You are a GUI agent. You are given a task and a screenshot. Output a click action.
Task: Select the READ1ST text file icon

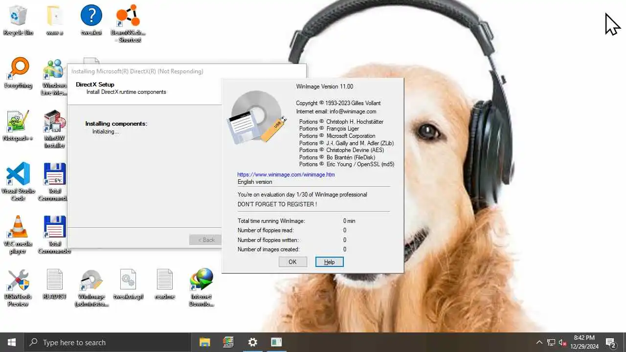[54, 284]
